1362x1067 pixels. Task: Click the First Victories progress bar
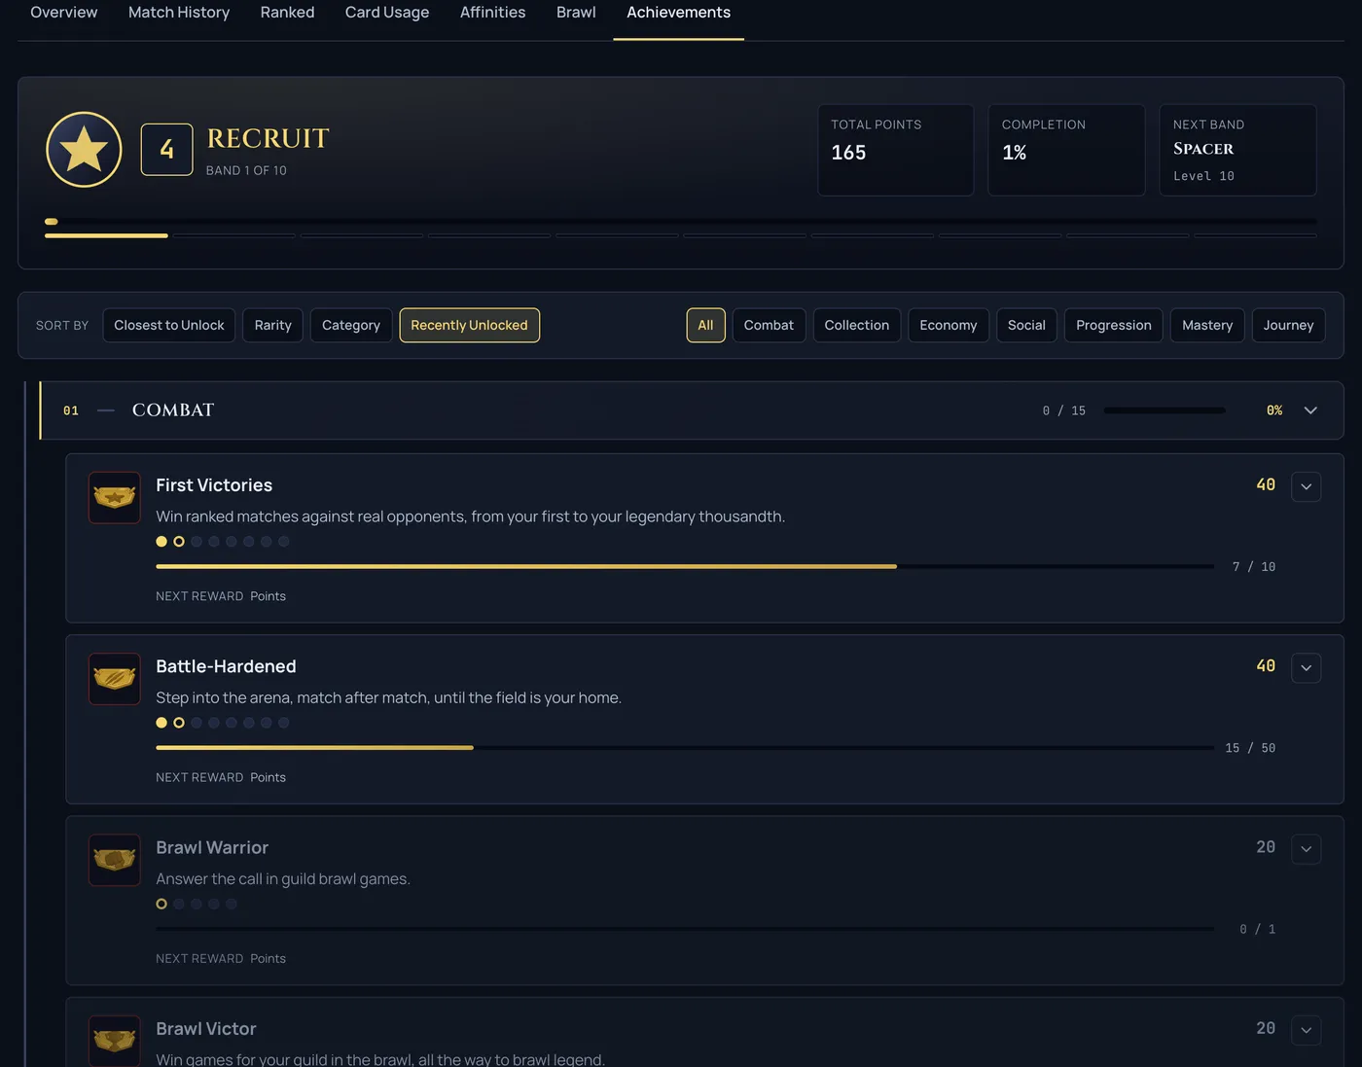[685, 566]
